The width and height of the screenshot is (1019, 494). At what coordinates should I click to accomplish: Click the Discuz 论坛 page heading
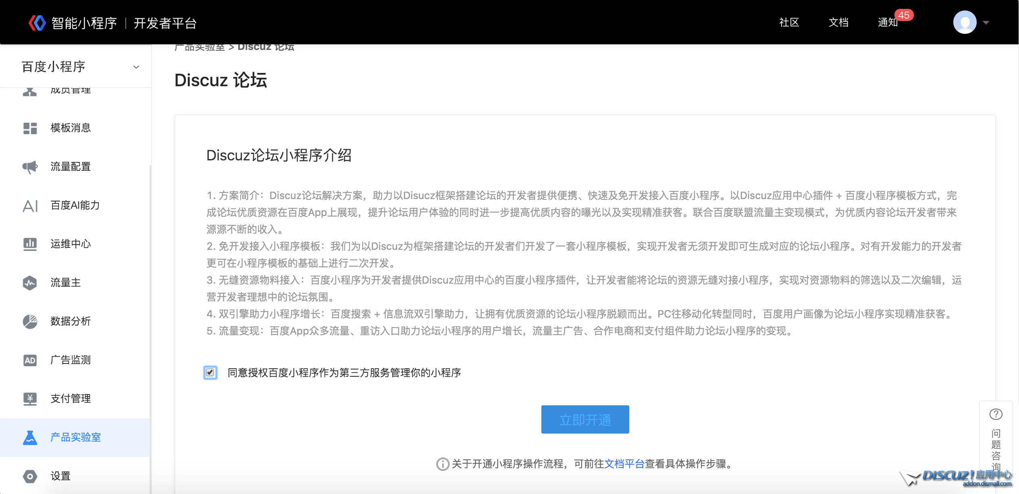221,80
